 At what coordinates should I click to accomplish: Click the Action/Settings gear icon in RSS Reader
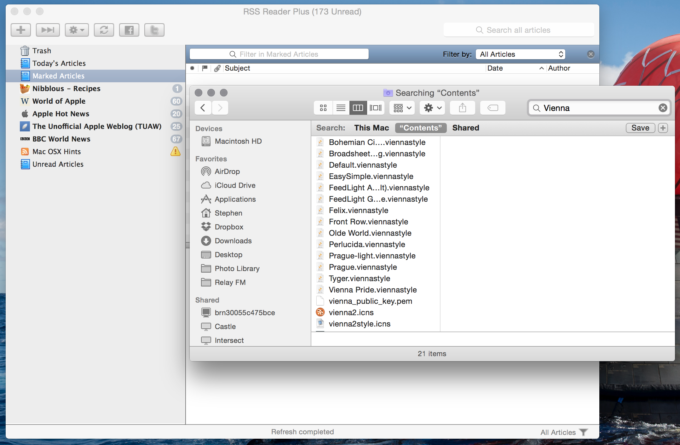pyautogui.click(x=77, y=30)
